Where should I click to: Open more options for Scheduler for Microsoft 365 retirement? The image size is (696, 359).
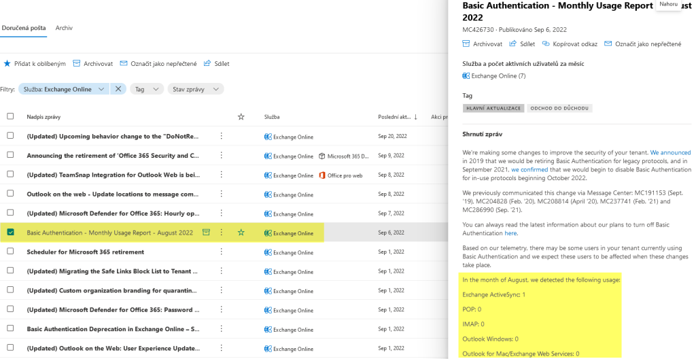(x=221, y=252)
